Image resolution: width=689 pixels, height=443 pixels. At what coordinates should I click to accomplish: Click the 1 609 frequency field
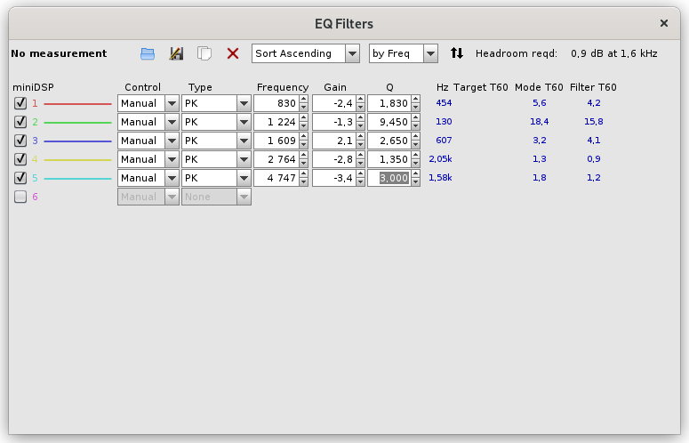pos(276,141)
